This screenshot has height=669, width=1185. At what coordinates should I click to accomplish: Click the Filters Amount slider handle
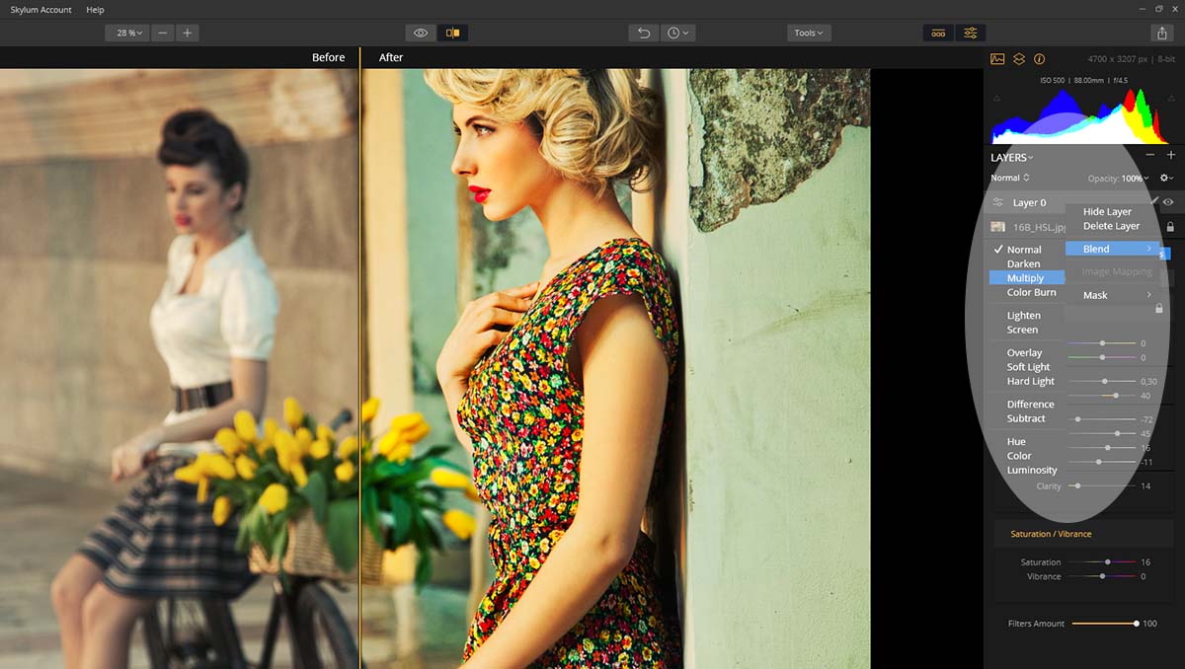pyautogui.click(x=1137, y=624)
